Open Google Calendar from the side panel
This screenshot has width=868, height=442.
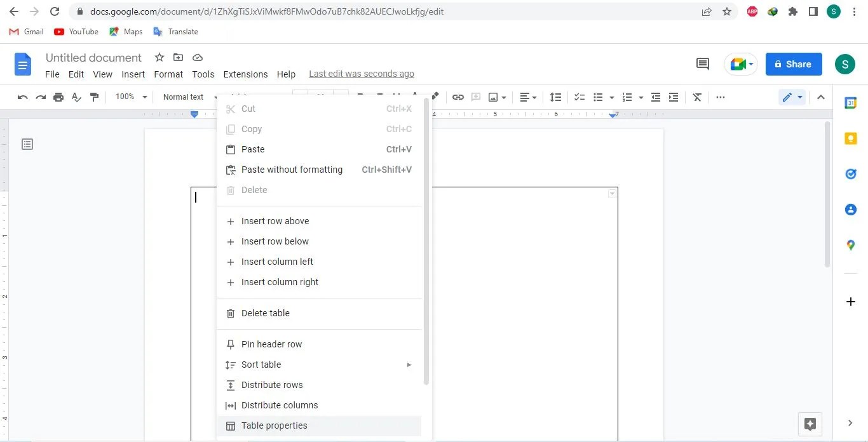click(x=851, y=103)
